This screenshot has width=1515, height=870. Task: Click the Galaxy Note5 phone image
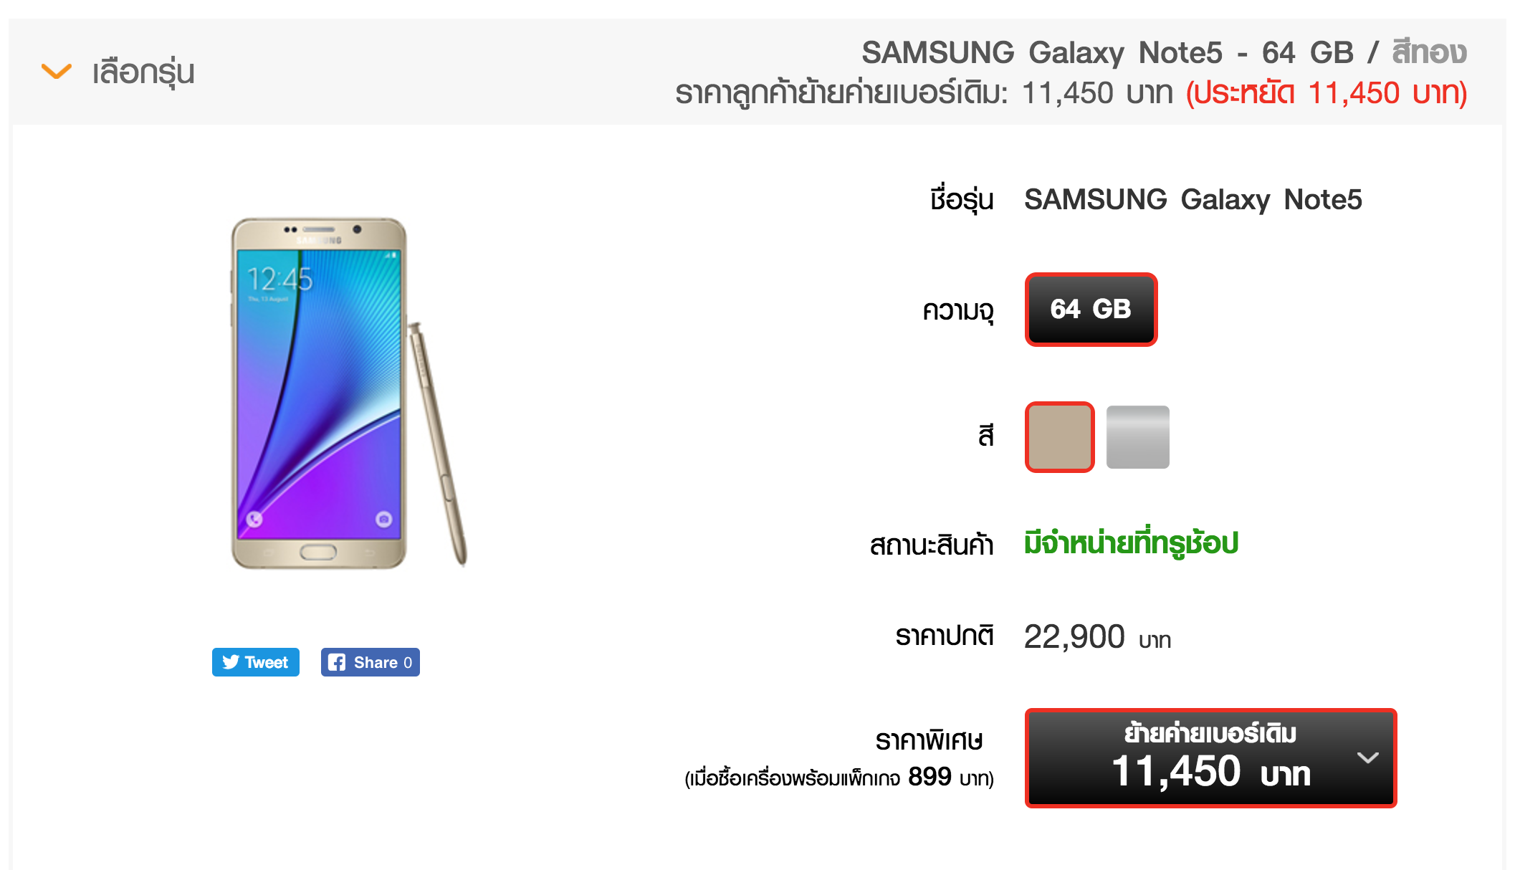pos(319,393)
